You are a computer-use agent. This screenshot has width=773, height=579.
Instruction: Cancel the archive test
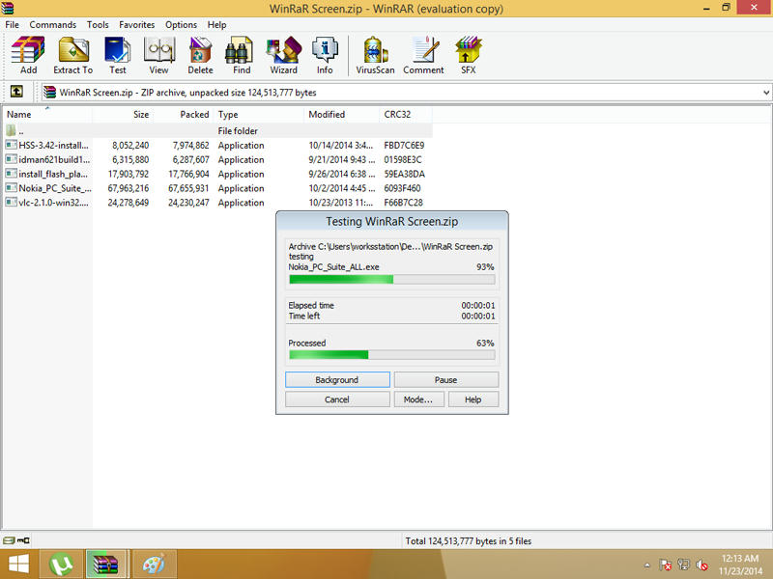(337, 400)
